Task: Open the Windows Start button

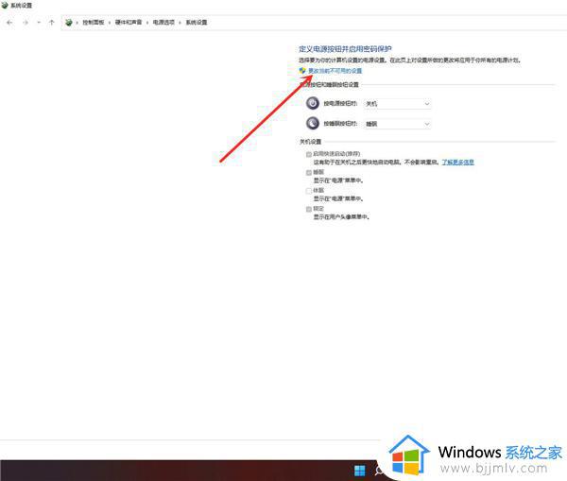Action: pos(359,470)
